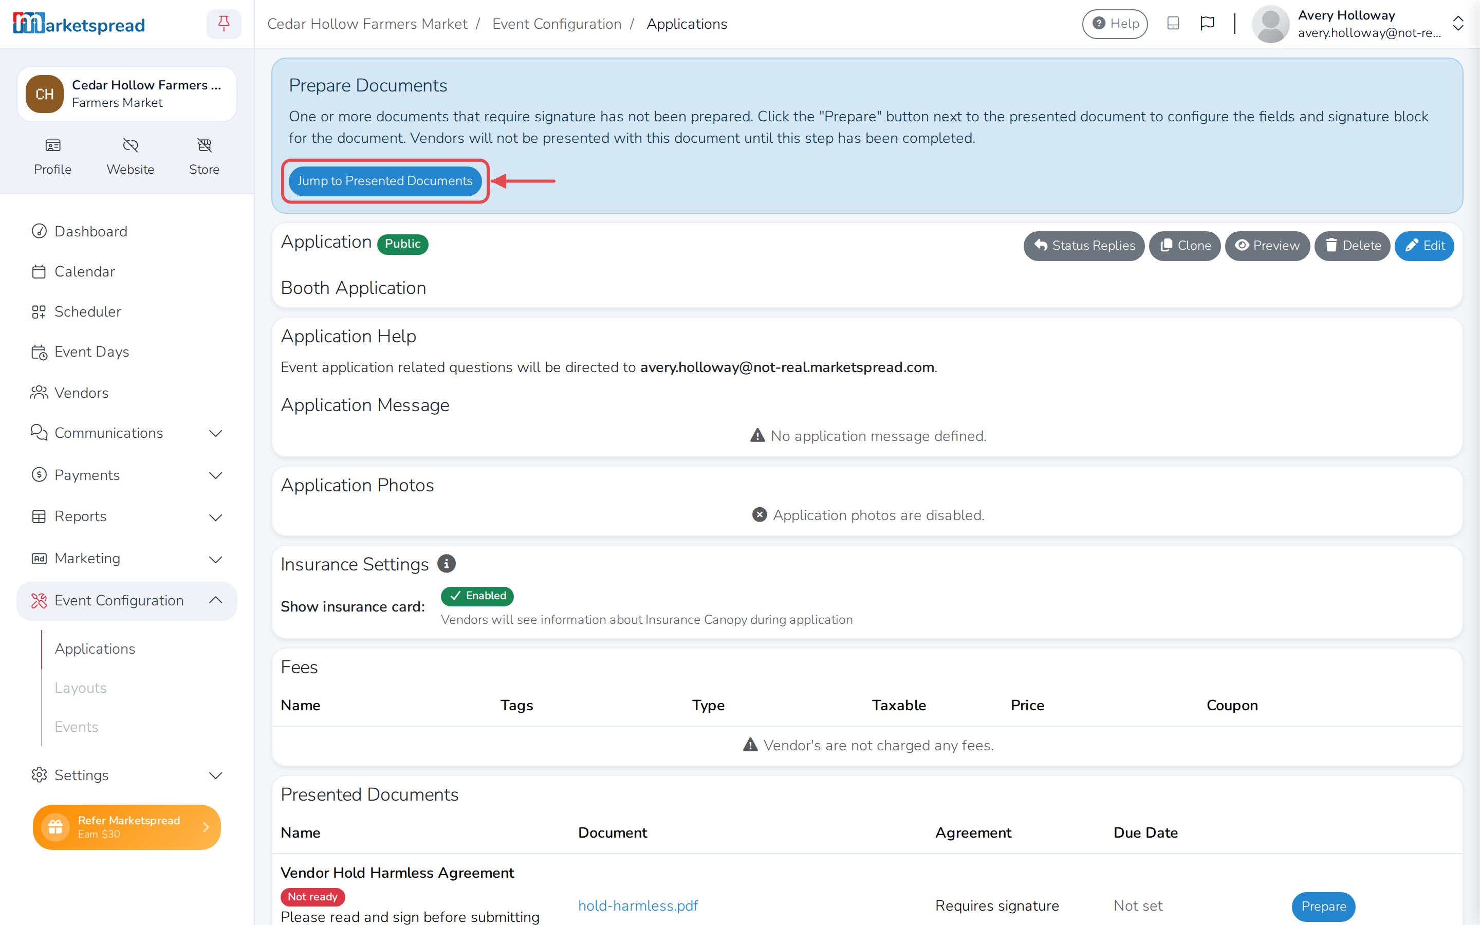
Task: Expand the Communications menu
Action: [126, 433]
